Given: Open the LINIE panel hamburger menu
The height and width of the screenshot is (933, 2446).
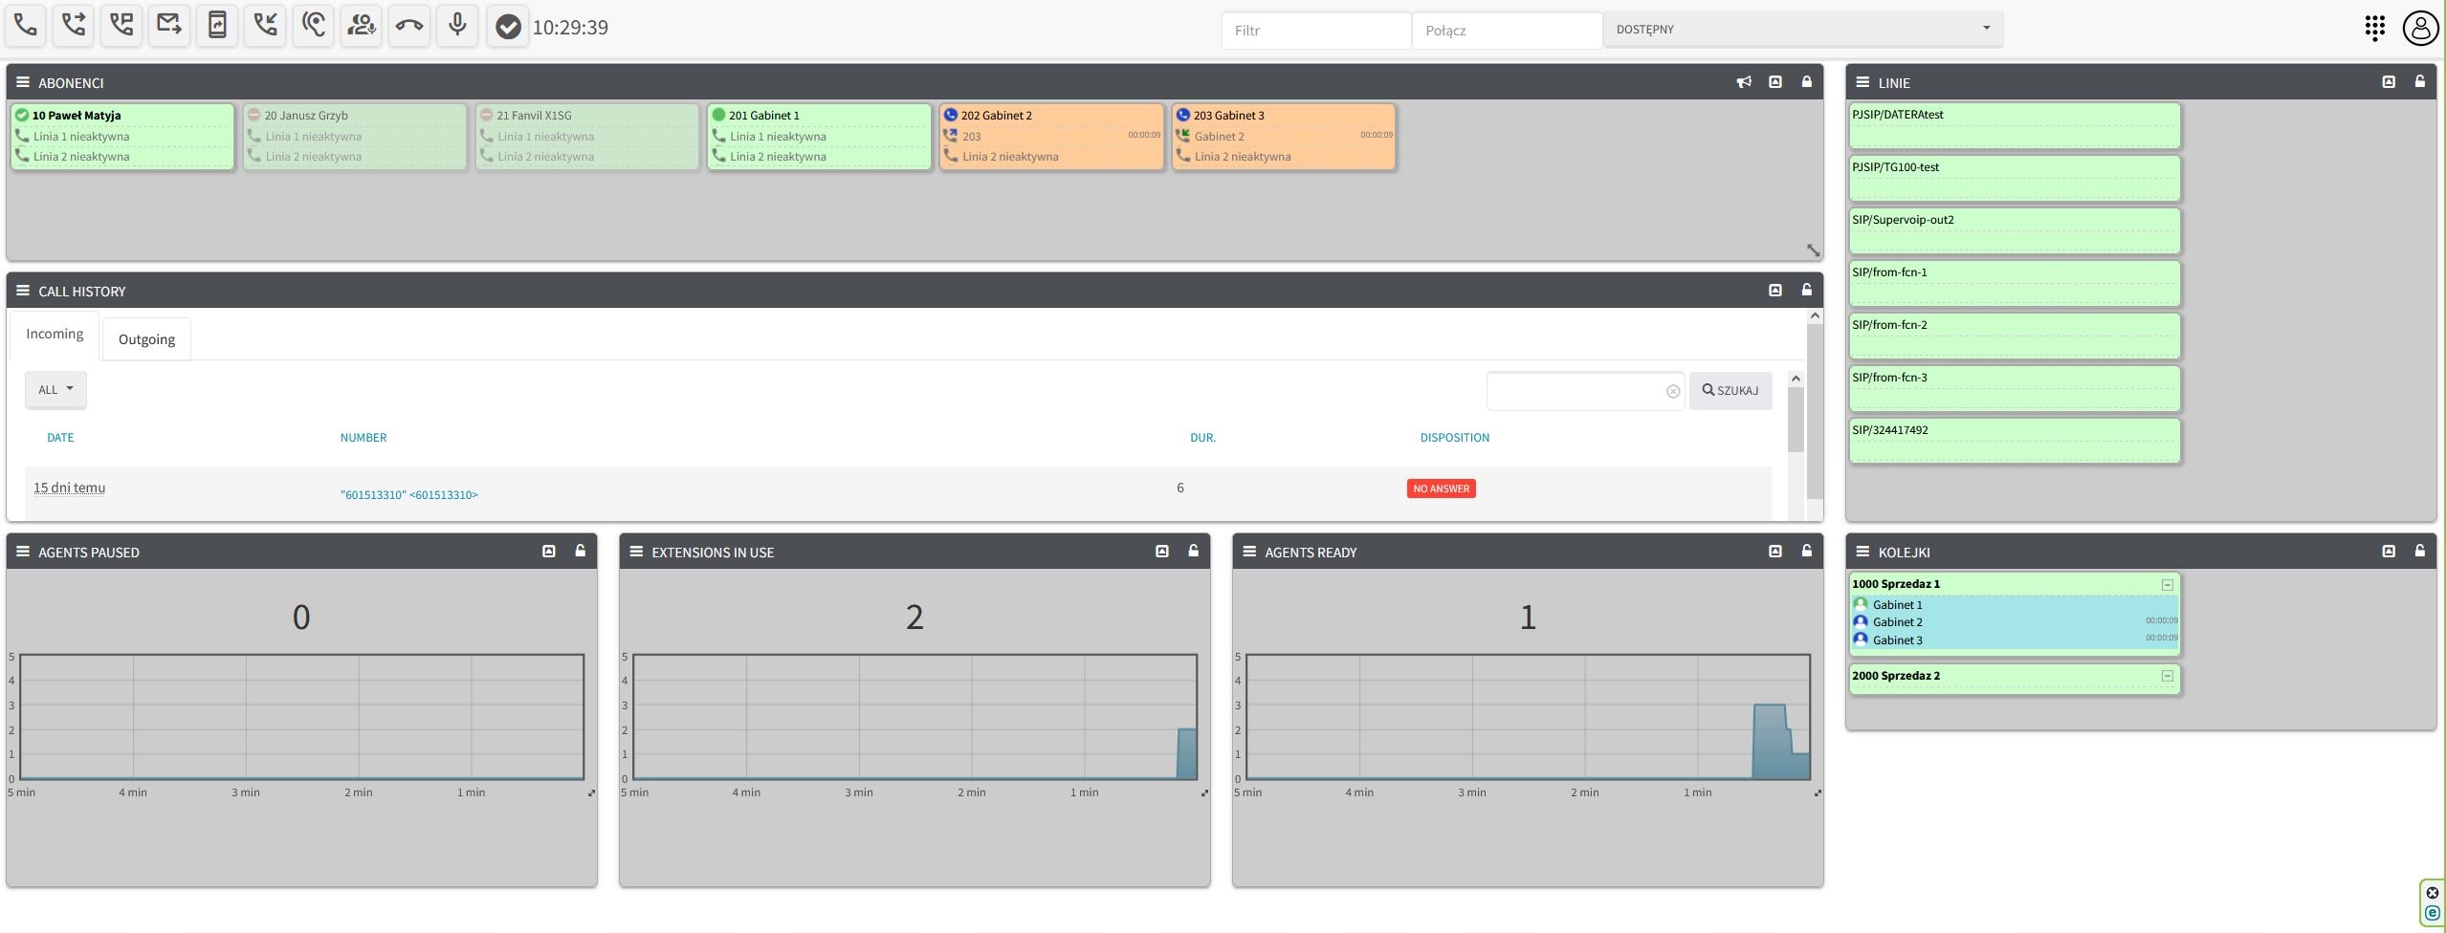Looking at the screenshot, I should (x=1862, y=82).
